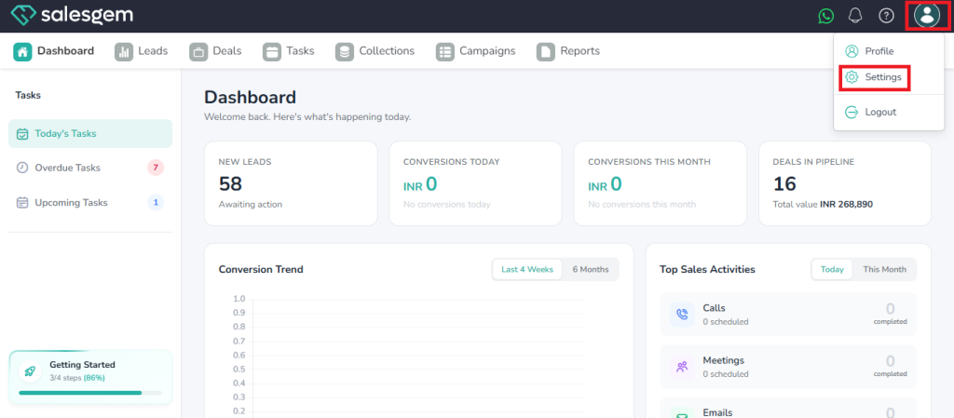This screenshot has width=954, height=418.
Task: Select Profile from user menu
Action: pyautogui.click(x=888, y=51)
